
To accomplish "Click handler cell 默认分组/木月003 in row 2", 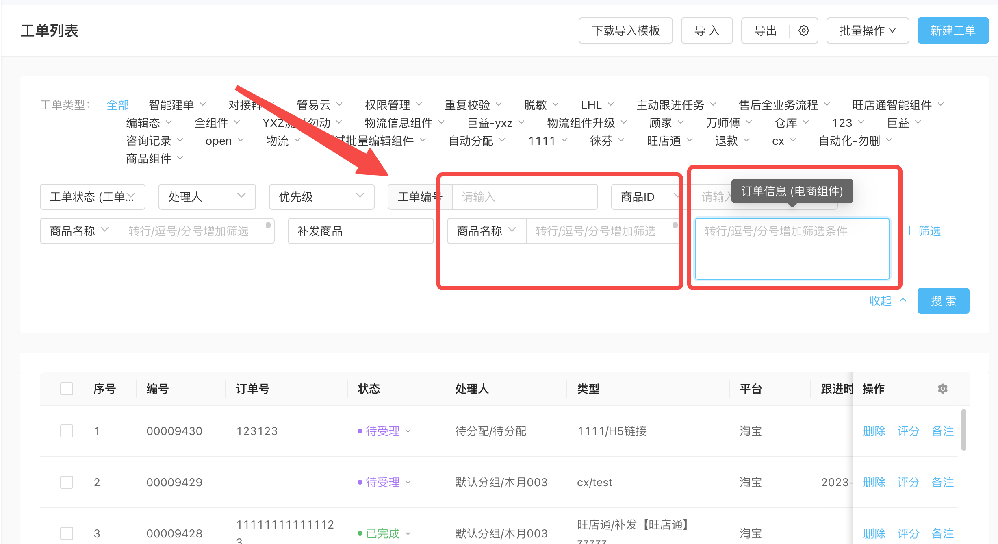I will click(x=501, y=482).
